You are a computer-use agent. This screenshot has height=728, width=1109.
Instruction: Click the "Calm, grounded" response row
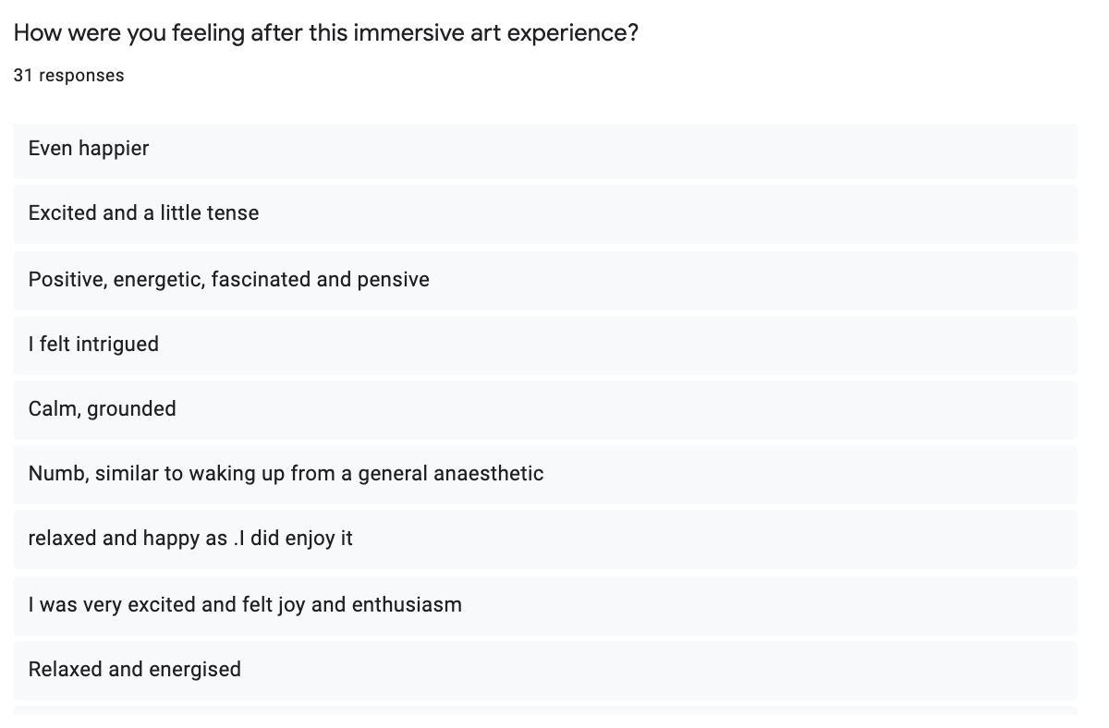(544, 409)
